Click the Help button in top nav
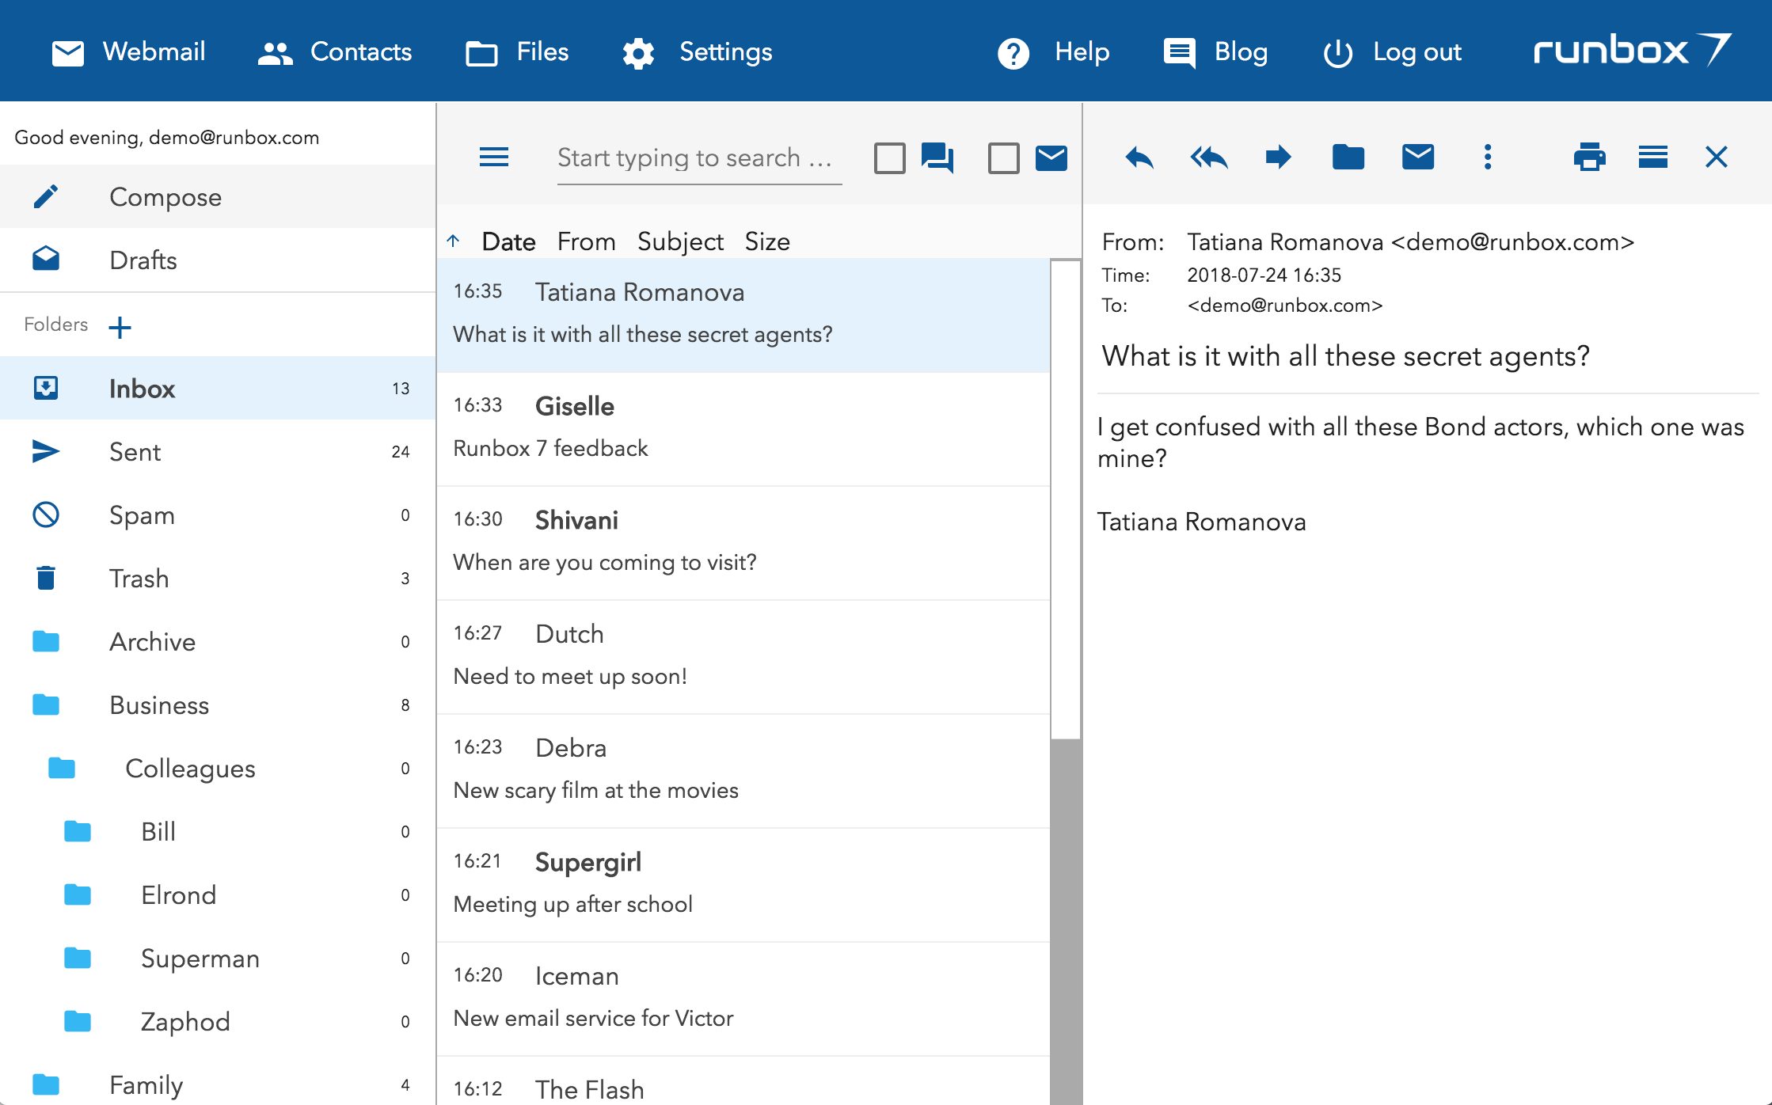 click(1051, 51)
